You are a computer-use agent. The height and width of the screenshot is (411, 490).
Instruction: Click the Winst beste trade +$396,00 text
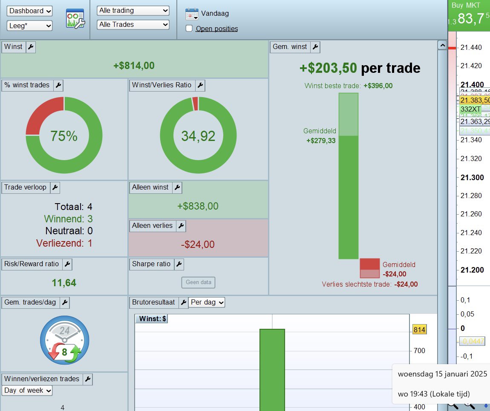click(x=349, y=86)
